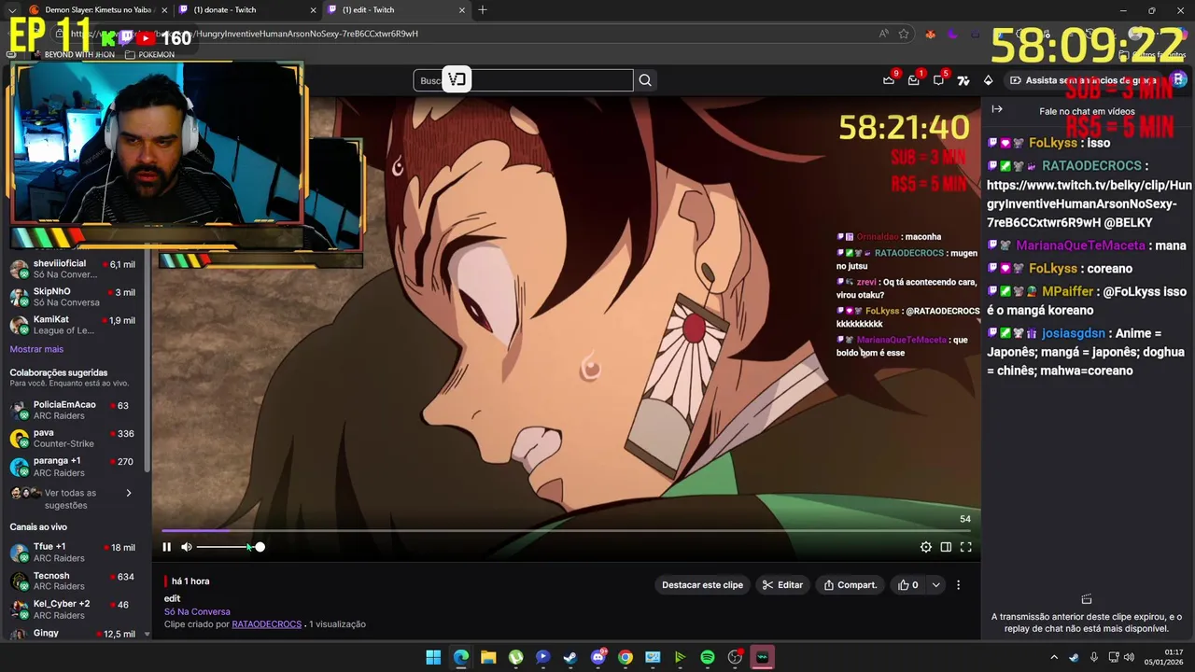Open clip player settings gear
1195x672 pixels.
[x=926, y=547]
